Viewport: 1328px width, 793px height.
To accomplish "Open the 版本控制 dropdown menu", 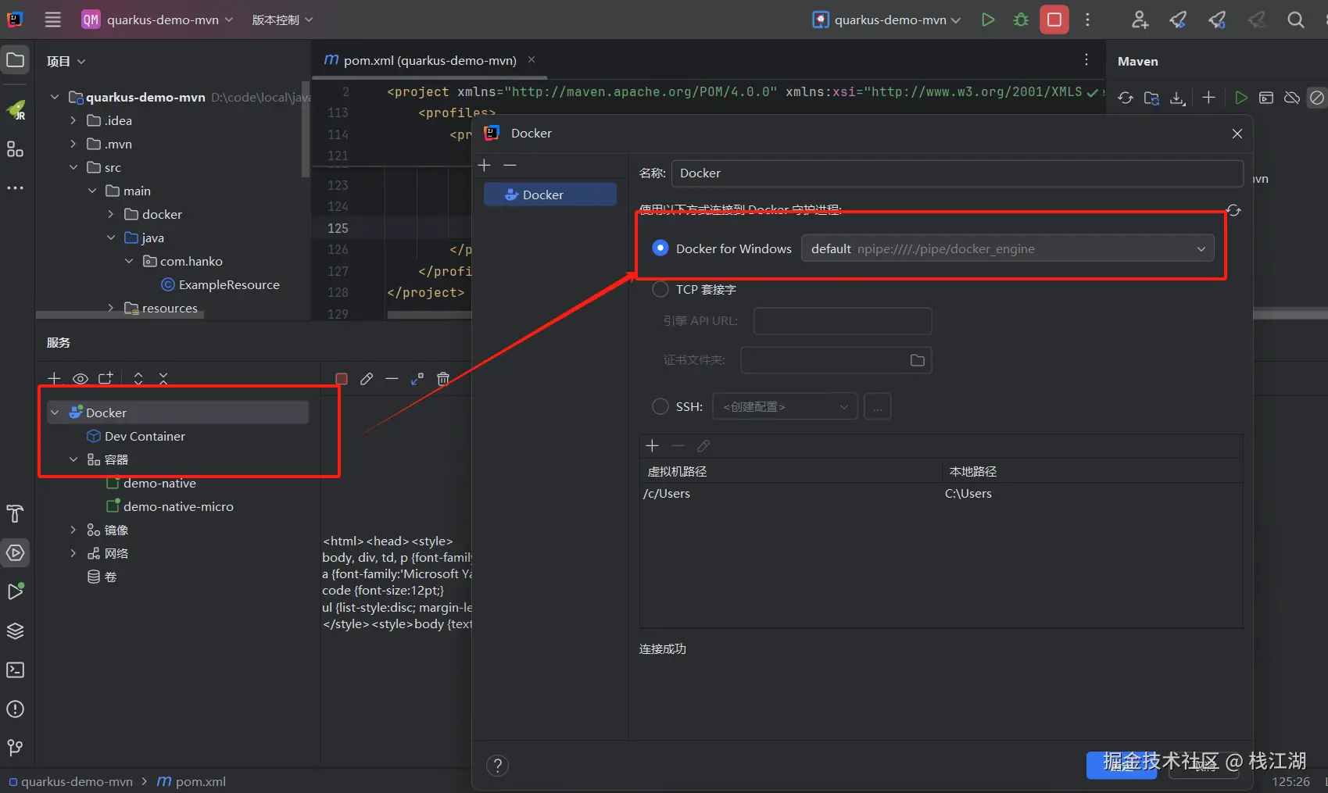I will tap(282, 20).
